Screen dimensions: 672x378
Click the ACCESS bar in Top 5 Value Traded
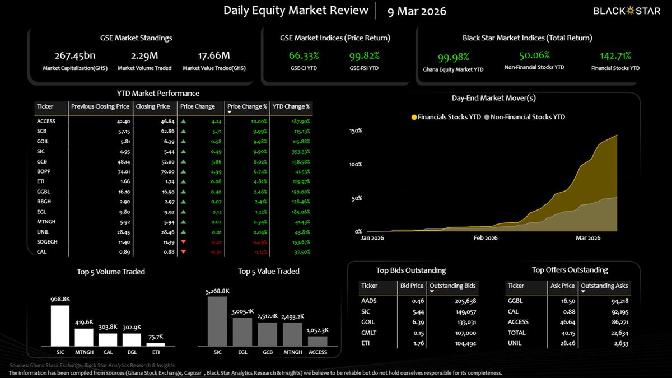[317, 341]
